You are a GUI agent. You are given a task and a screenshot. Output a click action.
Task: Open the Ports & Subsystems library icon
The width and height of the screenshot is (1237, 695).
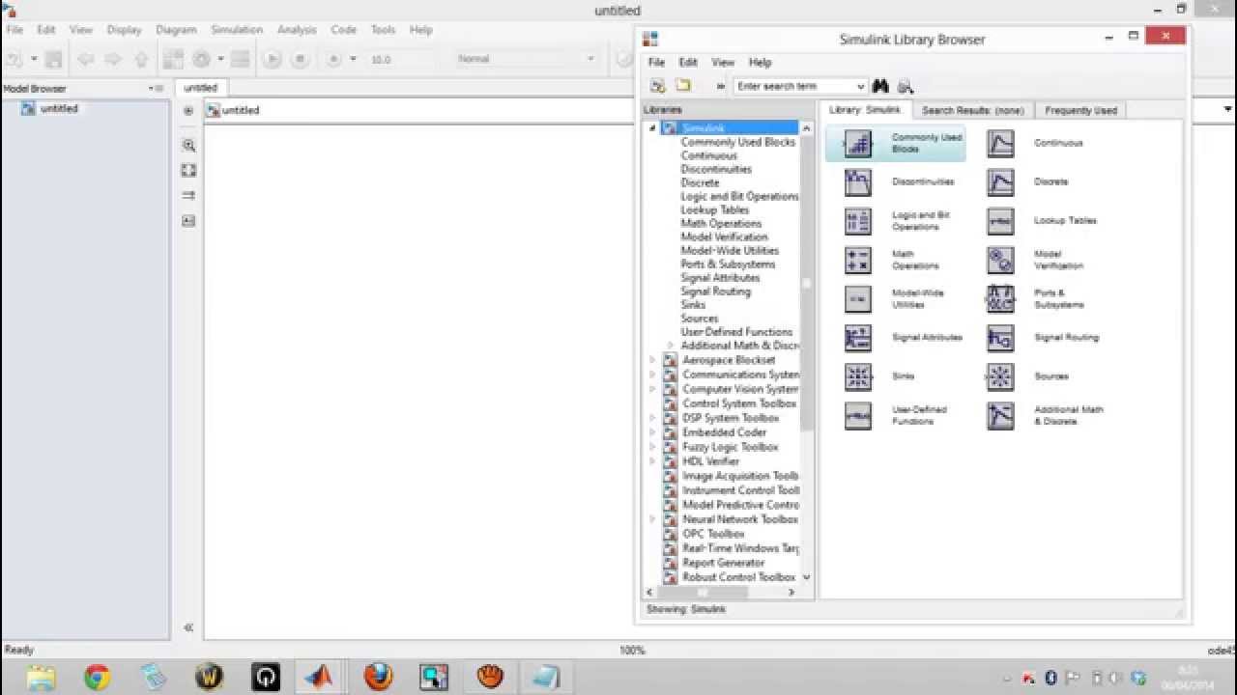1000,299
